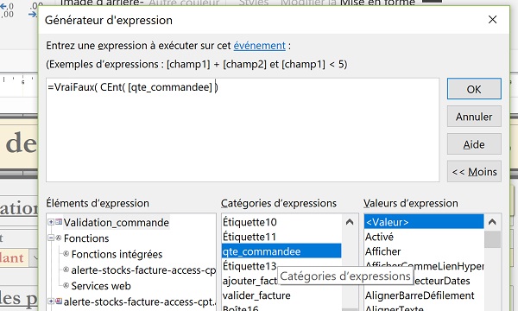The height and width of the screenshot is (311, 518).
Task: Open Aide for the expression builder
Action: pyautogui.click(x=474, y=144)
